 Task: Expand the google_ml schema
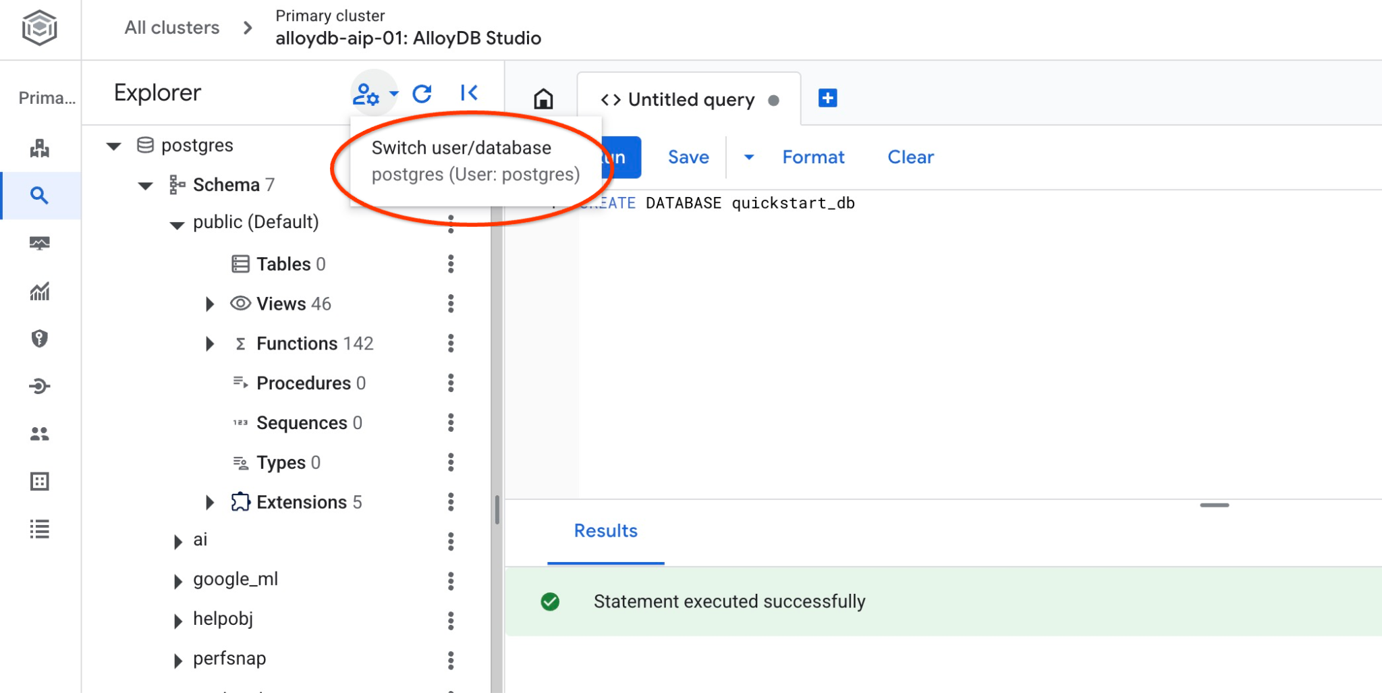pos(177,581)
